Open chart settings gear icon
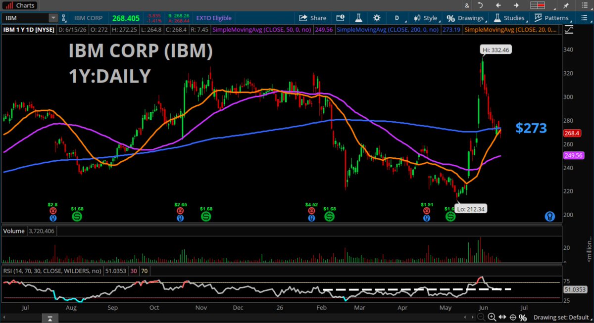Screen dimensions: 594x323 377,18
